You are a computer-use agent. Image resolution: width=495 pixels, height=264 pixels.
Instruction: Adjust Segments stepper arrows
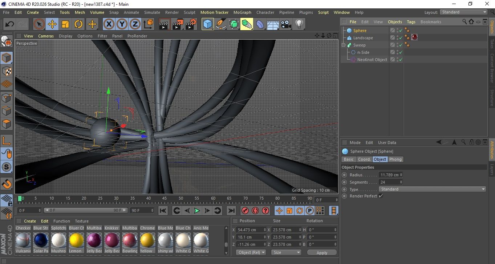point(401,182)
